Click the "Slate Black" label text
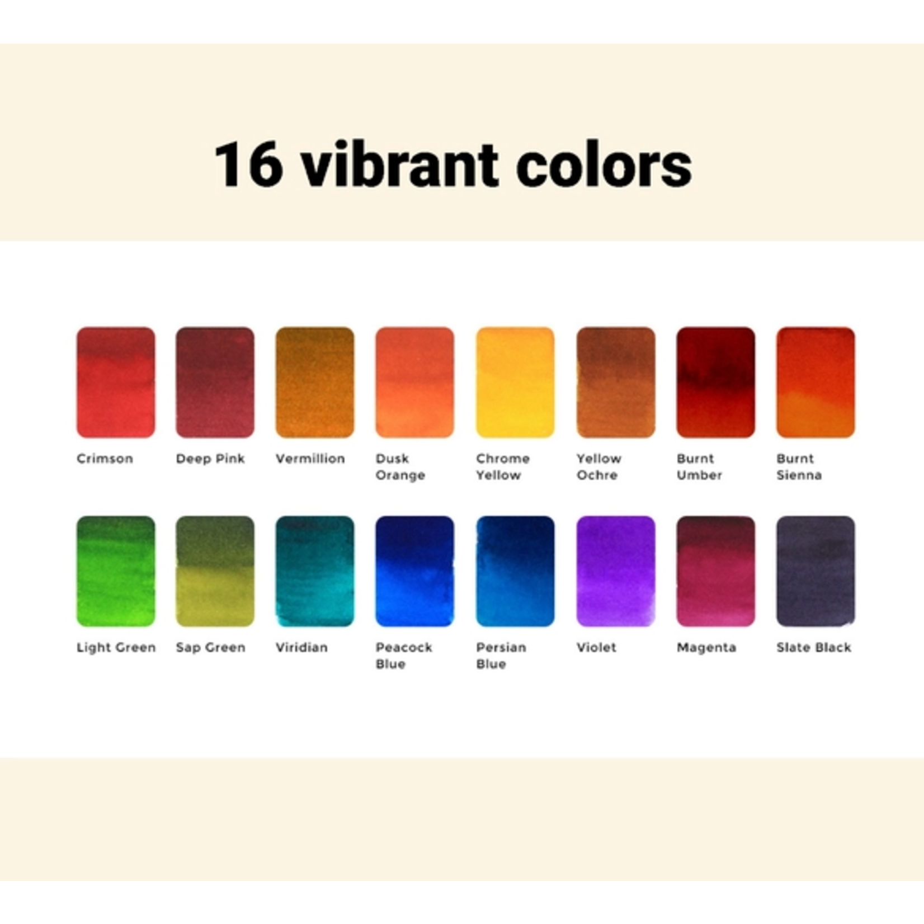Image resolution: width=924 pixels, height=924 pixels. coord(814,648)
